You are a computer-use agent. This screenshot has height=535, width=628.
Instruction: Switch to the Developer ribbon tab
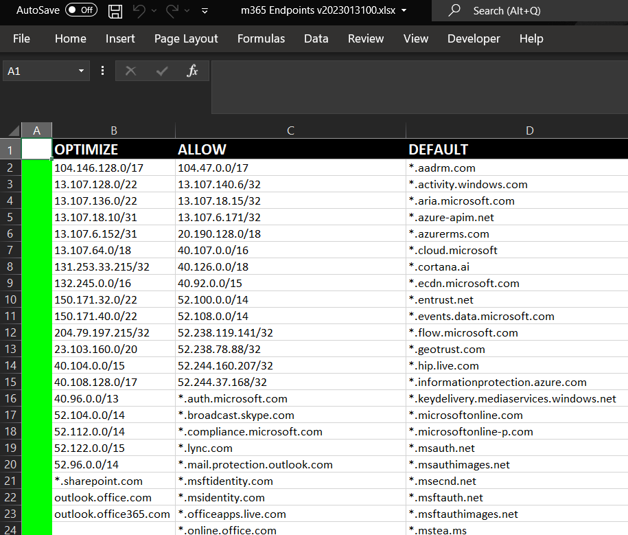coord(474,39)
